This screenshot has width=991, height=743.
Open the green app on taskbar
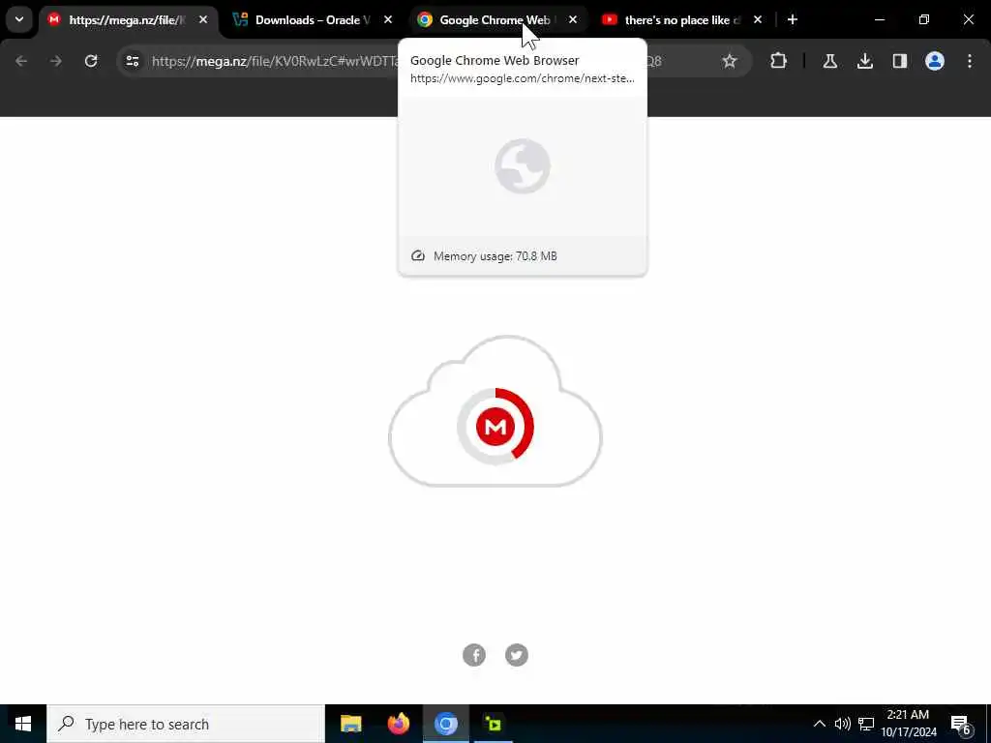493,724
